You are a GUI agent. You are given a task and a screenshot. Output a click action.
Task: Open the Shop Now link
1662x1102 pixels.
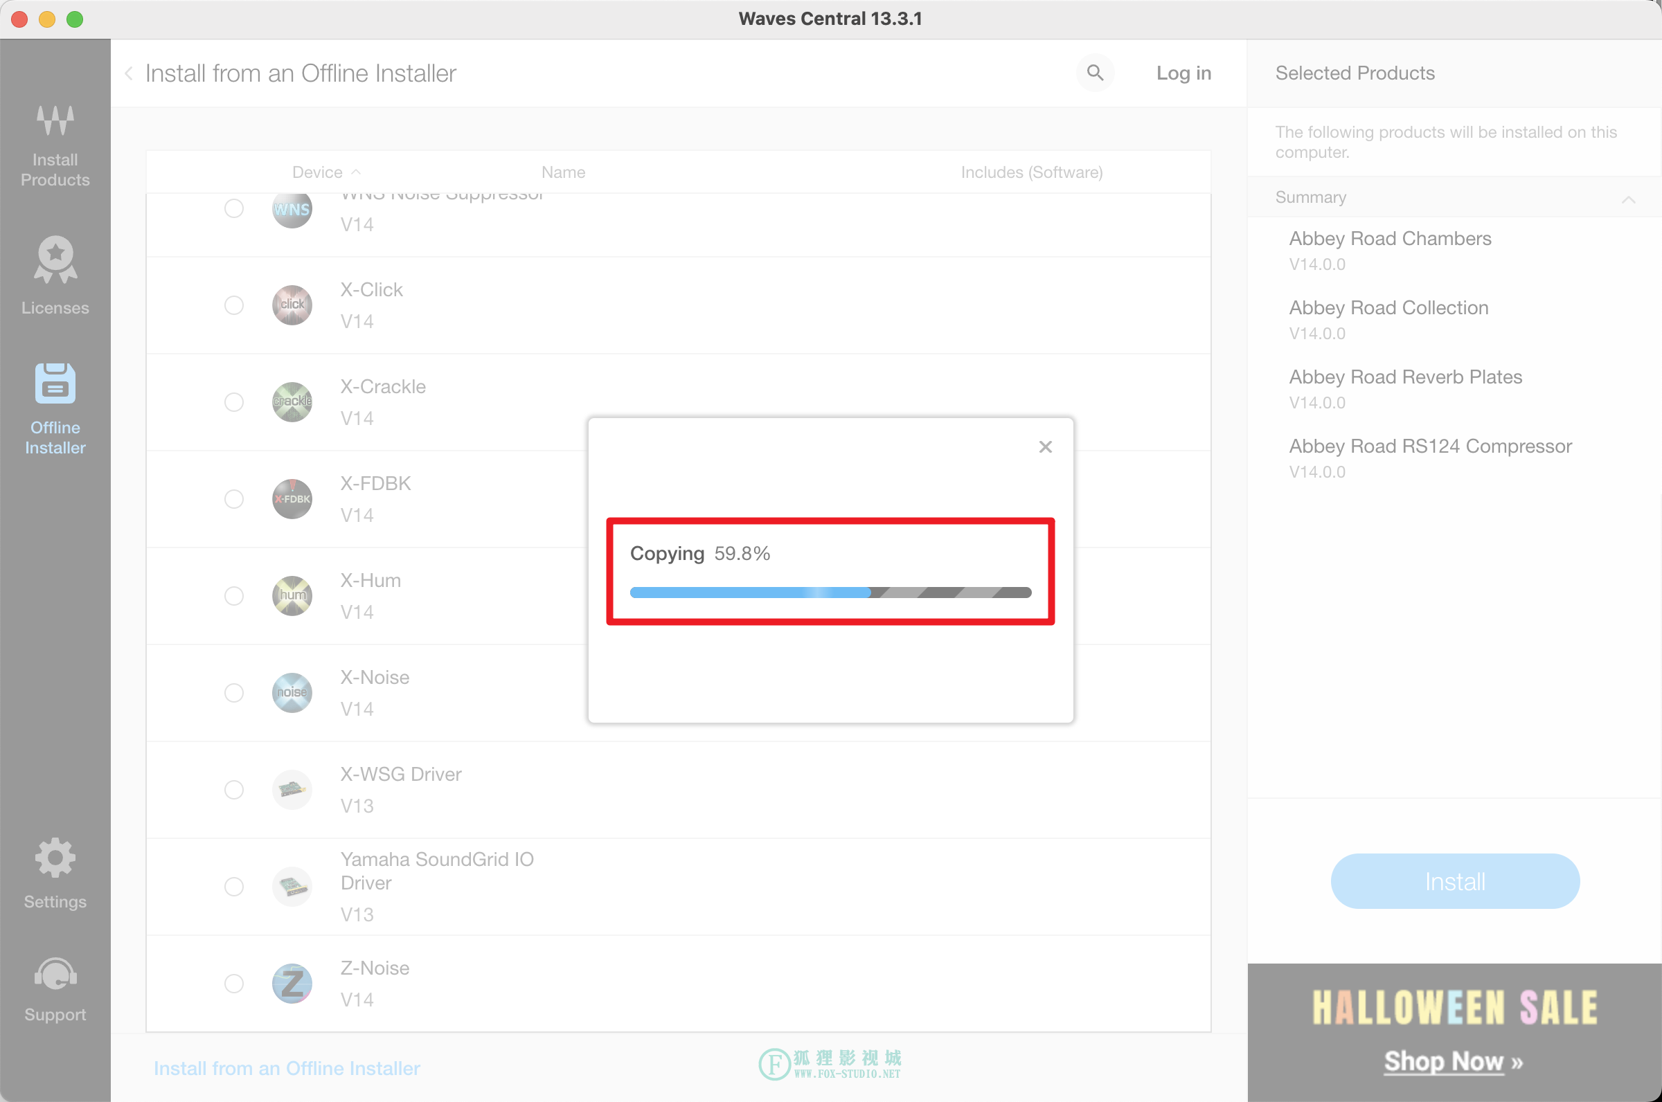(1453, 1061)
